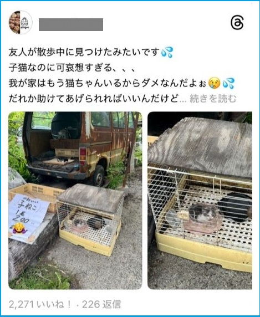
Task: Click the yellow plastic crate behind sign
Action: (x=37, y=196)
